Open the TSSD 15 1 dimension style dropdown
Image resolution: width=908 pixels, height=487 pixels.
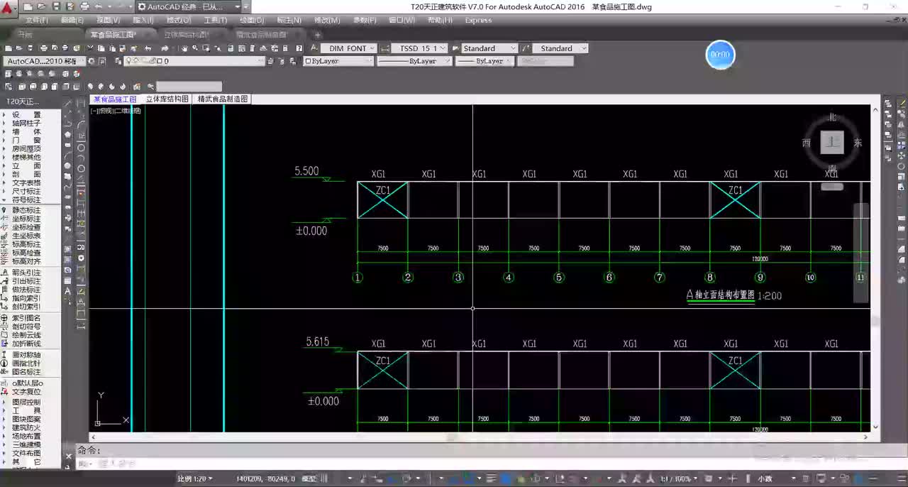coord(420,48)
